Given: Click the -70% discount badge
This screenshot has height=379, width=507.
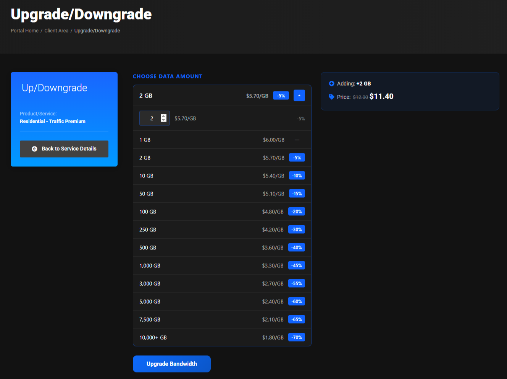Looking at the screenshot, I should click(x=297, y=337).
